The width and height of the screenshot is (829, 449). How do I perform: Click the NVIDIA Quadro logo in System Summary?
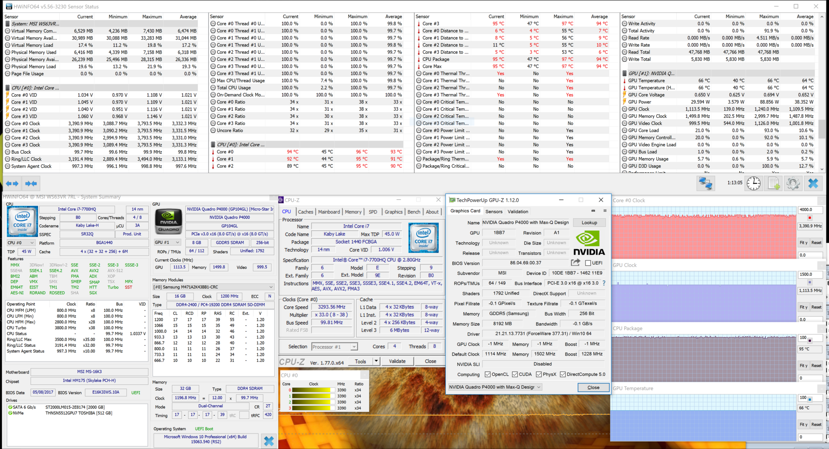point(168,221)
